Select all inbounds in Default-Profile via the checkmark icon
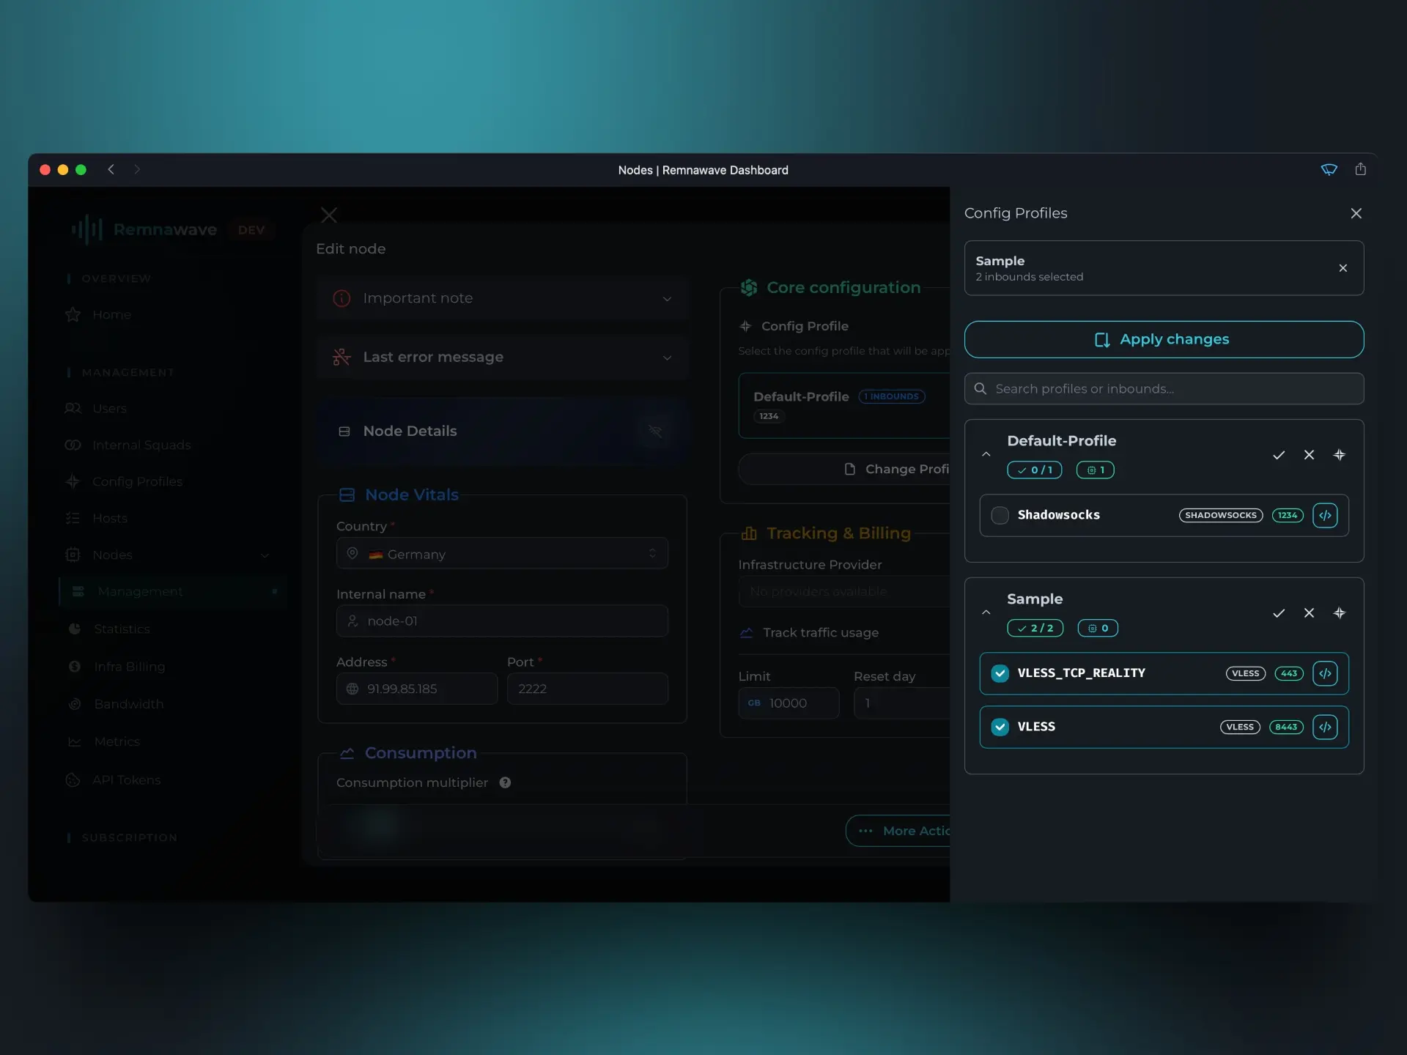Image resolution: width=1407 pixels, height=1055 pixels. [x=1279, y=454]
